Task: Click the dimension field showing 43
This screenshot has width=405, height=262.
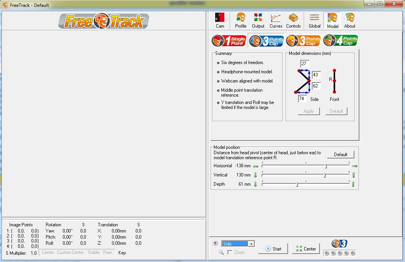Action: [x=316, y=75]
